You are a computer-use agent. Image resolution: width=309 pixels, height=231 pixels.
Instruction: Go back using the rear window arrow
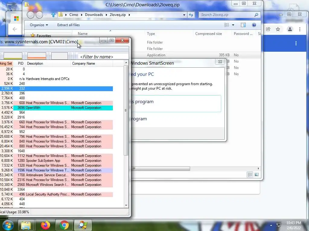pos(14,29)
